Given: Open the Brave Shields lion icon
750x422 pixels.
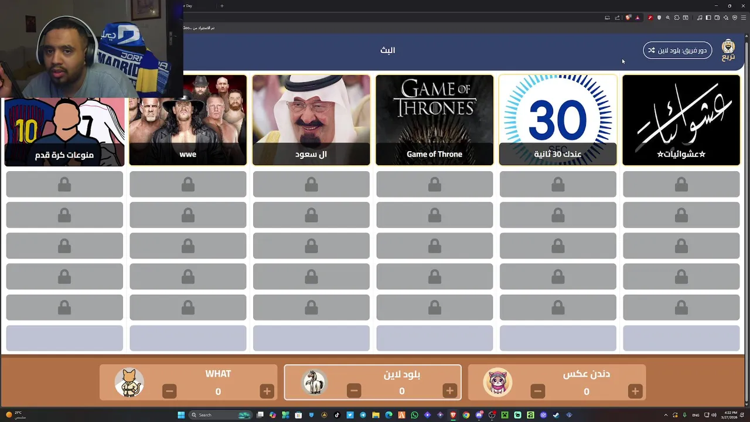Looking at the screenshot, I should click(x=628, y=18).
